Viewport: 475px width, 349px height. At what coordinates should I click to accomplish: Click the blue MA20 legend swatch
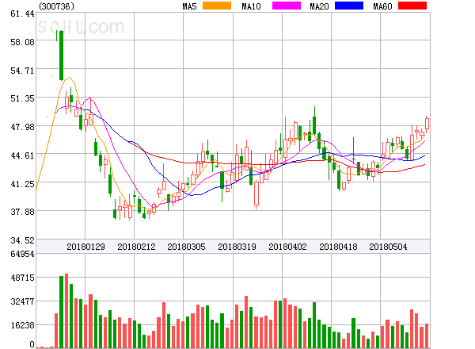[x=349, y=6]
